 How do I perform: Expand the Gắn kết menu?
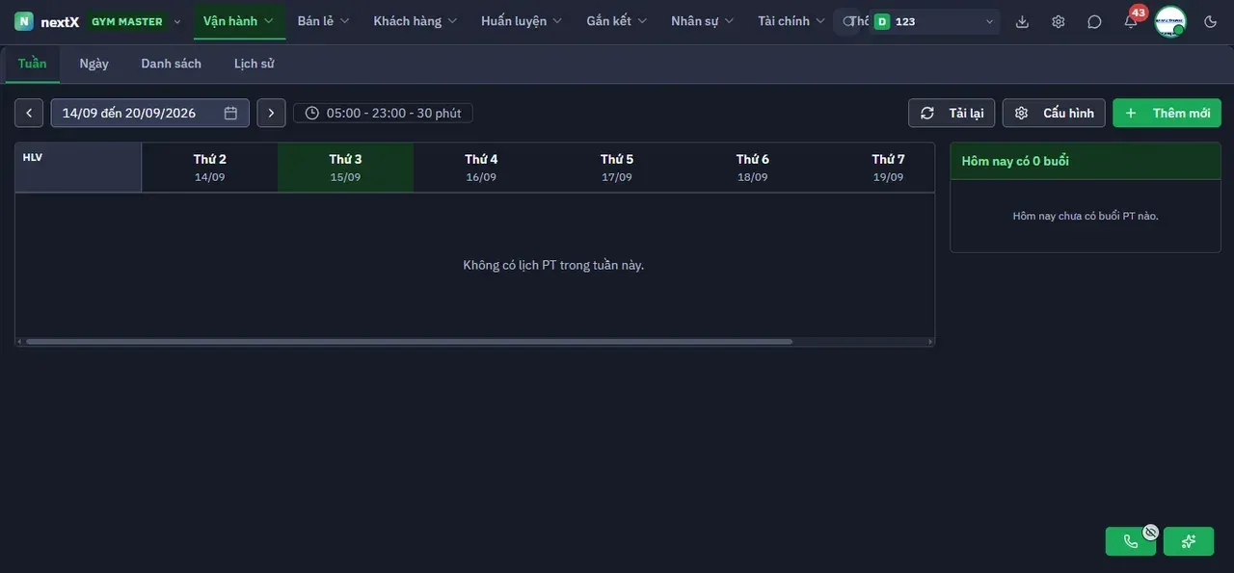tap(617, 21)
